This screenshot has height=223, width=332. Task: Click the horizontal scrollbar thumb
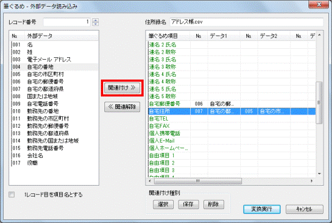[x=198, y=181]
